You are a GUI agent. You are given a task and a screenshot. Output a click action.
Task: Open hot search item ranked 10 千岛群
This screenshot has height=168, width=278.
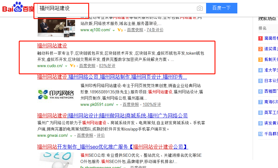pyautogui.click(x=271, y=134)
